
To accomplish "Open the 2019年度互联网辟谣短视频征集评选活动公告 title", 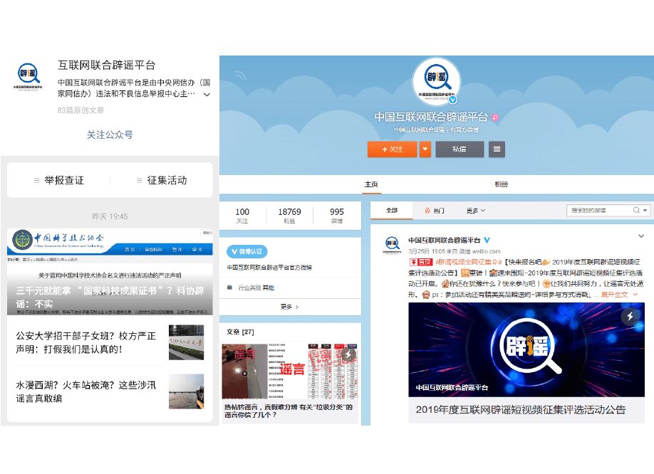I will click(x=521, y=409).
